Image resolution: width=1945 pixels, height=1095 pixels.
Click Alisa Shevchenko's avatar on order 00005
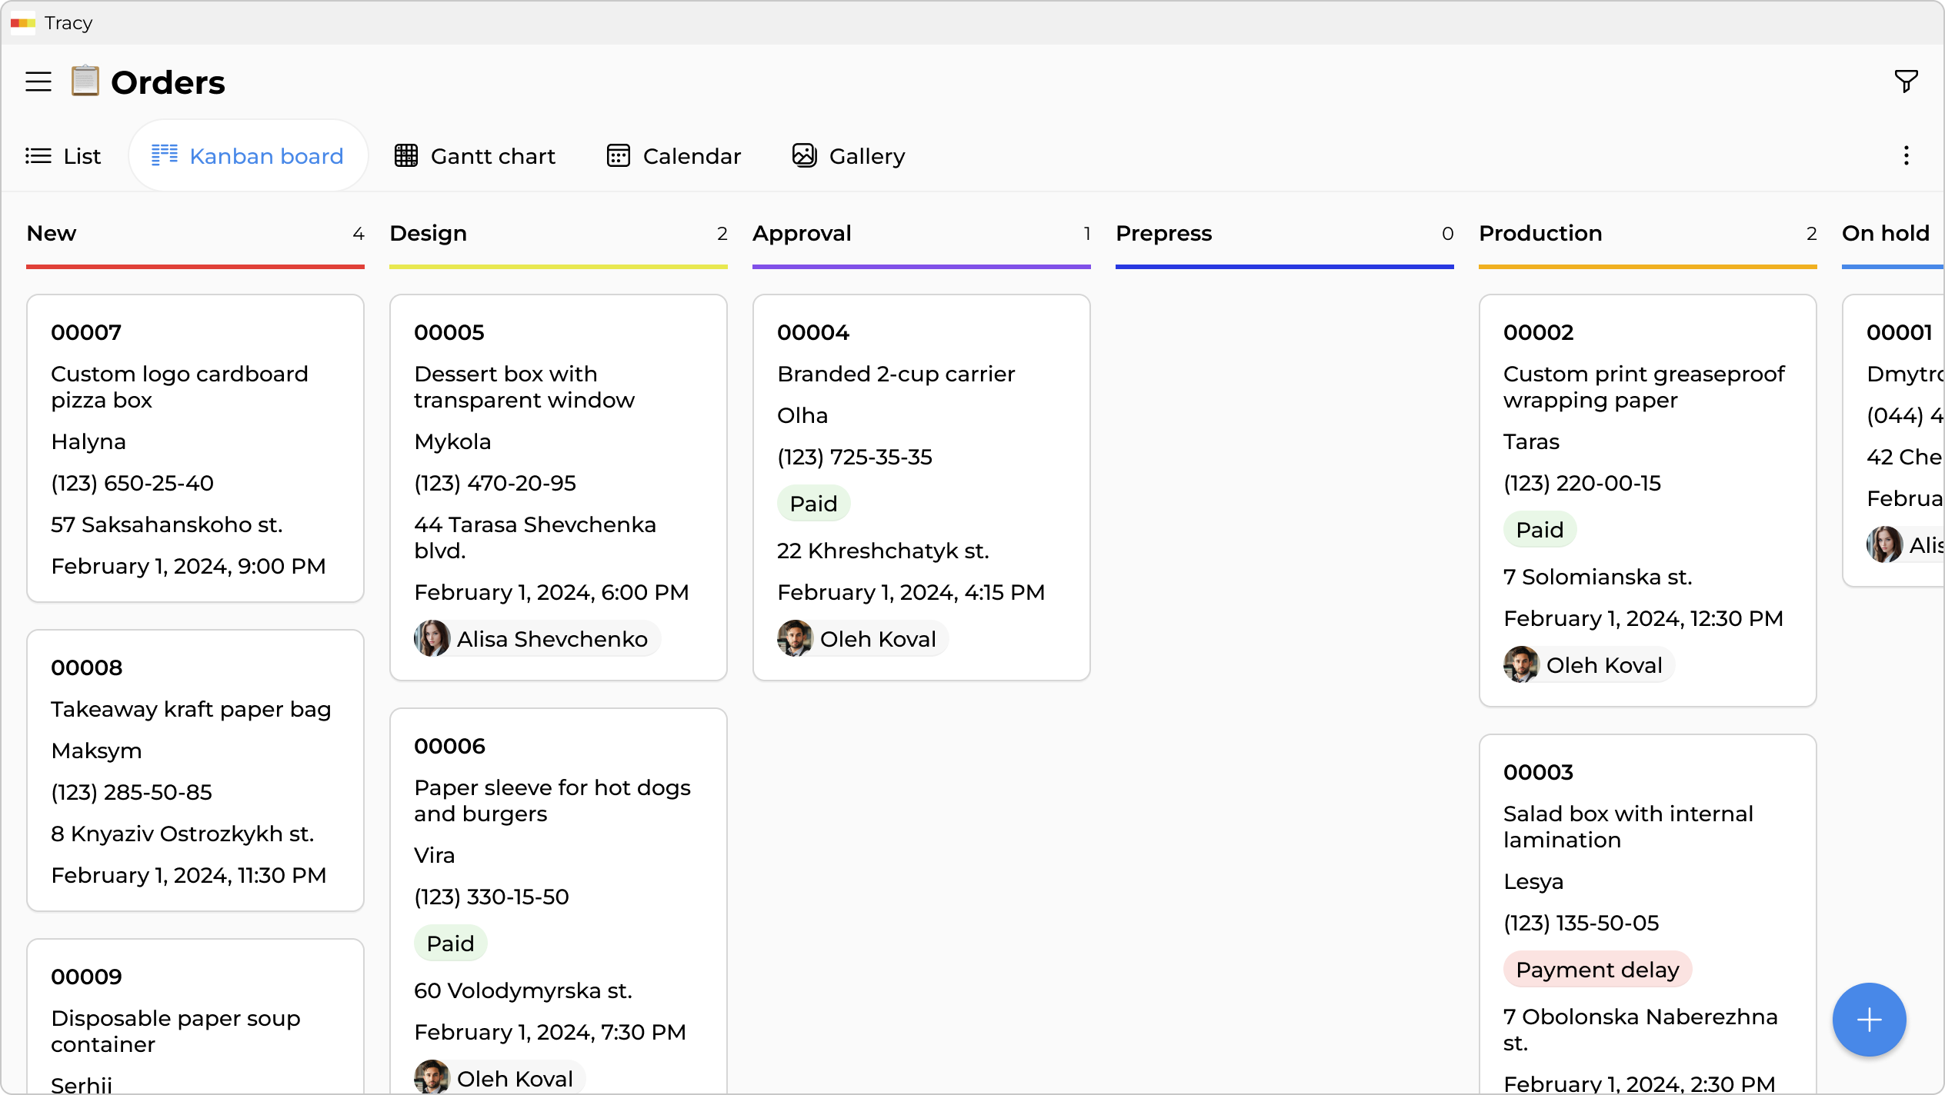(x=433, y=638)
